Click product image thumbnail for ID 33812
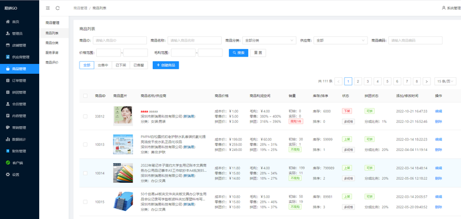The image size is (461, 219). pos(123,116)
